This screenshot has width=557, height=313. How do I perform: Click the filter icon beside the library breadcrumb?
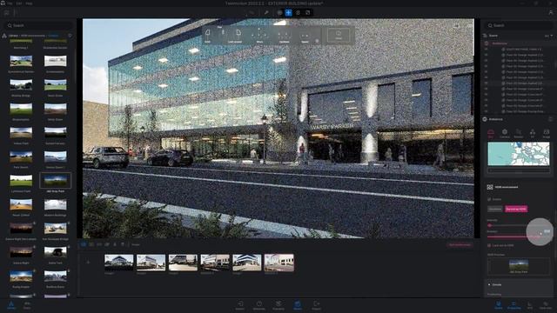[70, 36]
